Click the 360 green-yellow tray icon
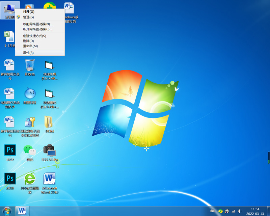 click(220, 211)
